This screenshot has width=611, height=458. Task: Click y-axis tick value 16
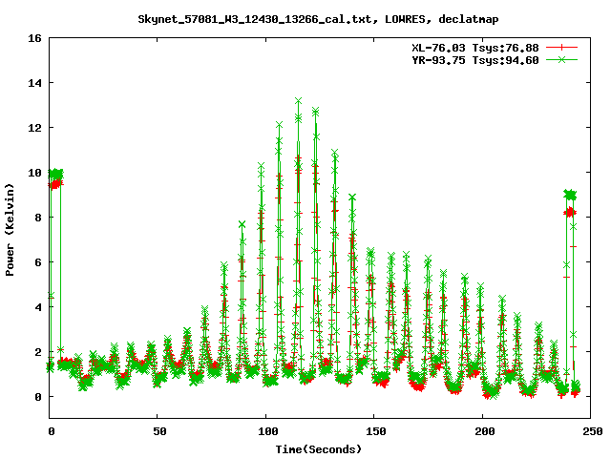(34, 38)
